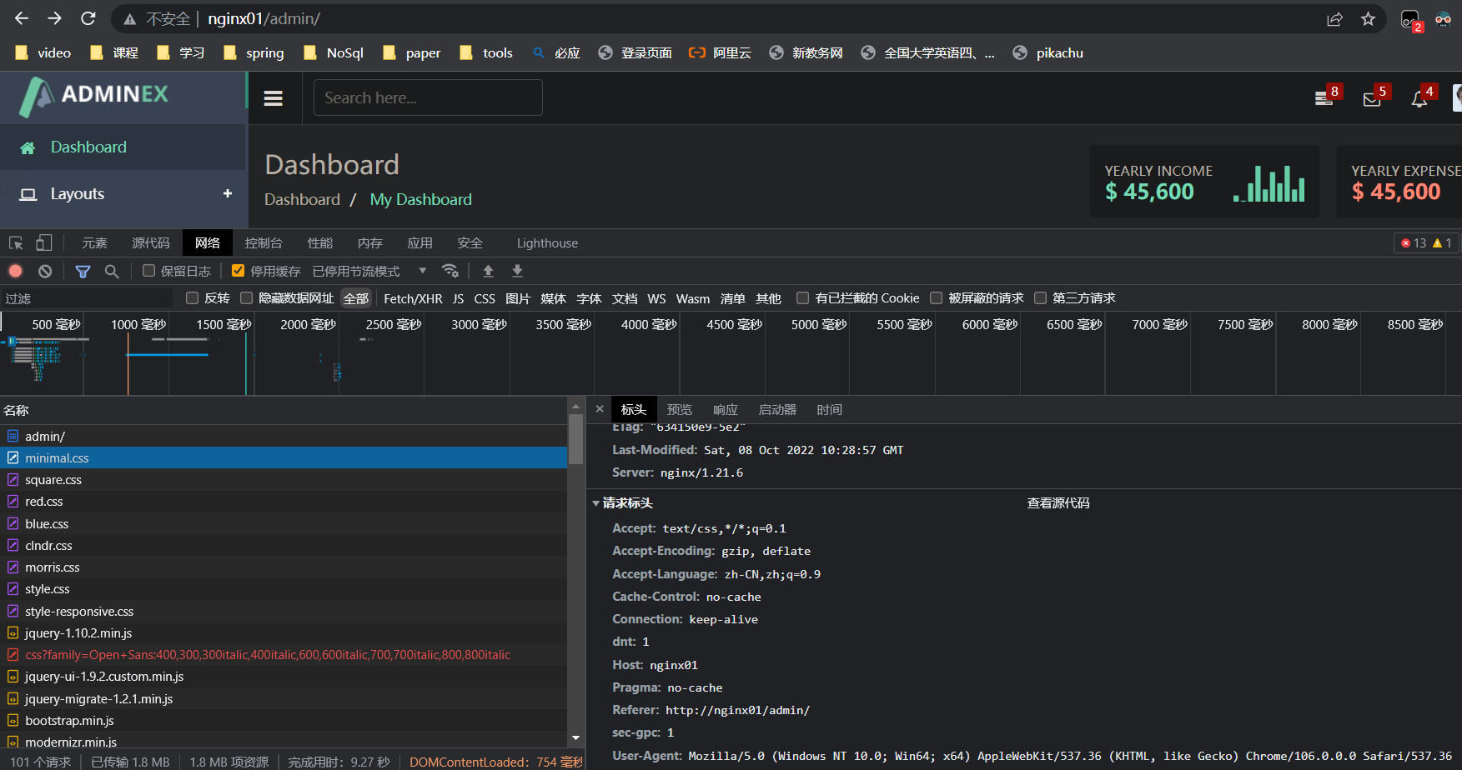The image size is (1462, 770).
Task: Click the 查看源代码 link
Action: point(1058,503)
